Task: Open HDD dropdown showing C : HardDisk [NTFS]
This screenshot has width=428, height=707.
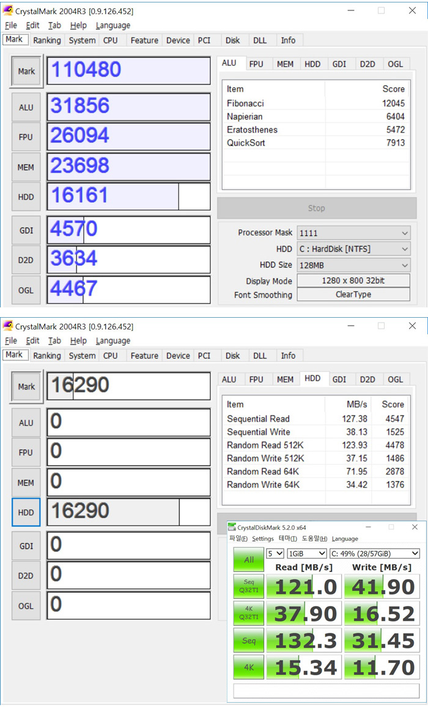Action: 353,249
